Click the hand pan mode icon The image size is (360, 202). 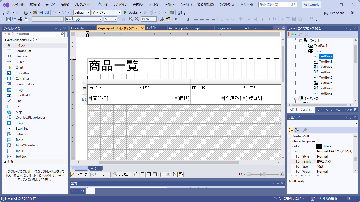tap(181, 174)
